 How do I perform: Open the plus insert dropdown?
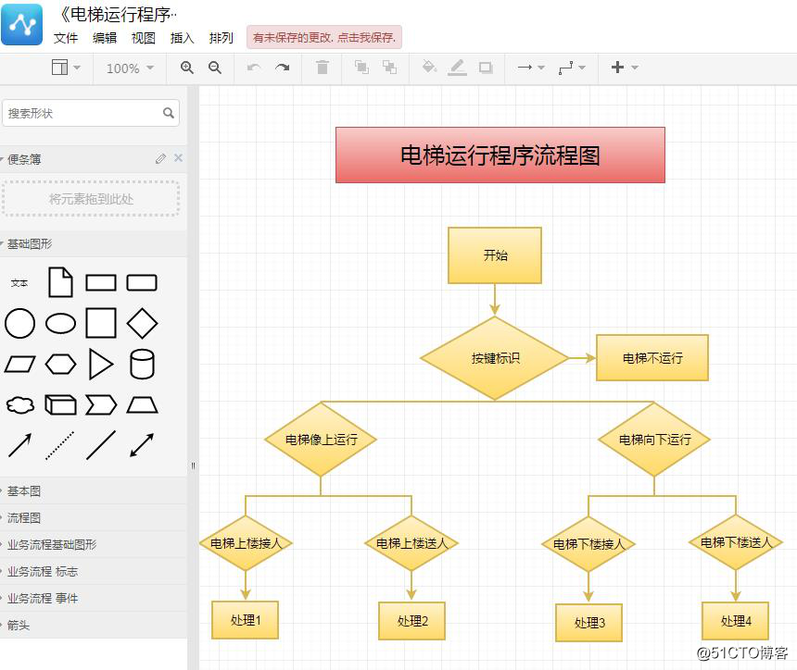click(625, 68)
